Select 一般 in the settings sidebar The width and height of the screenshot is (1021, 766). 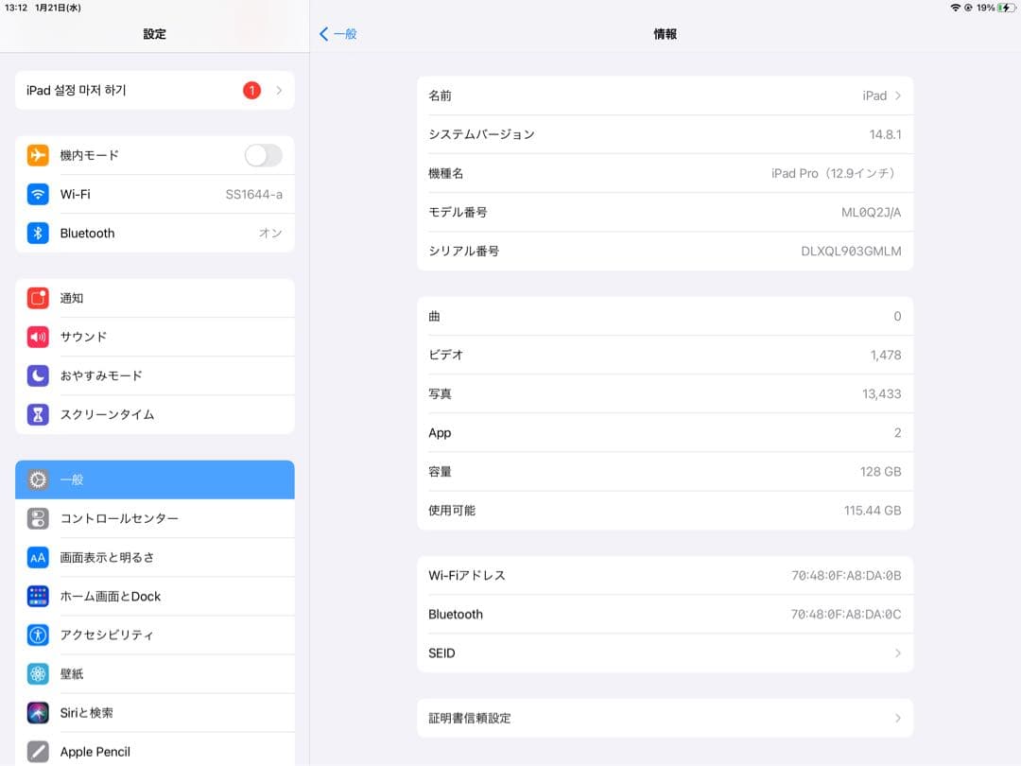pos(154,479)
